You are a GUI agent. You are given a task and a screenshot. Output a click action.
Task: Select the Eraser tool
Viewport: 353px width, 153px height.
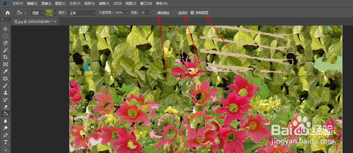[5, 107]
